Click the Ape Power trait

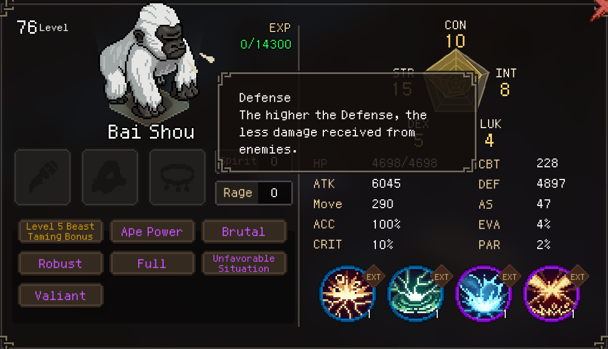tap(152, 231)
